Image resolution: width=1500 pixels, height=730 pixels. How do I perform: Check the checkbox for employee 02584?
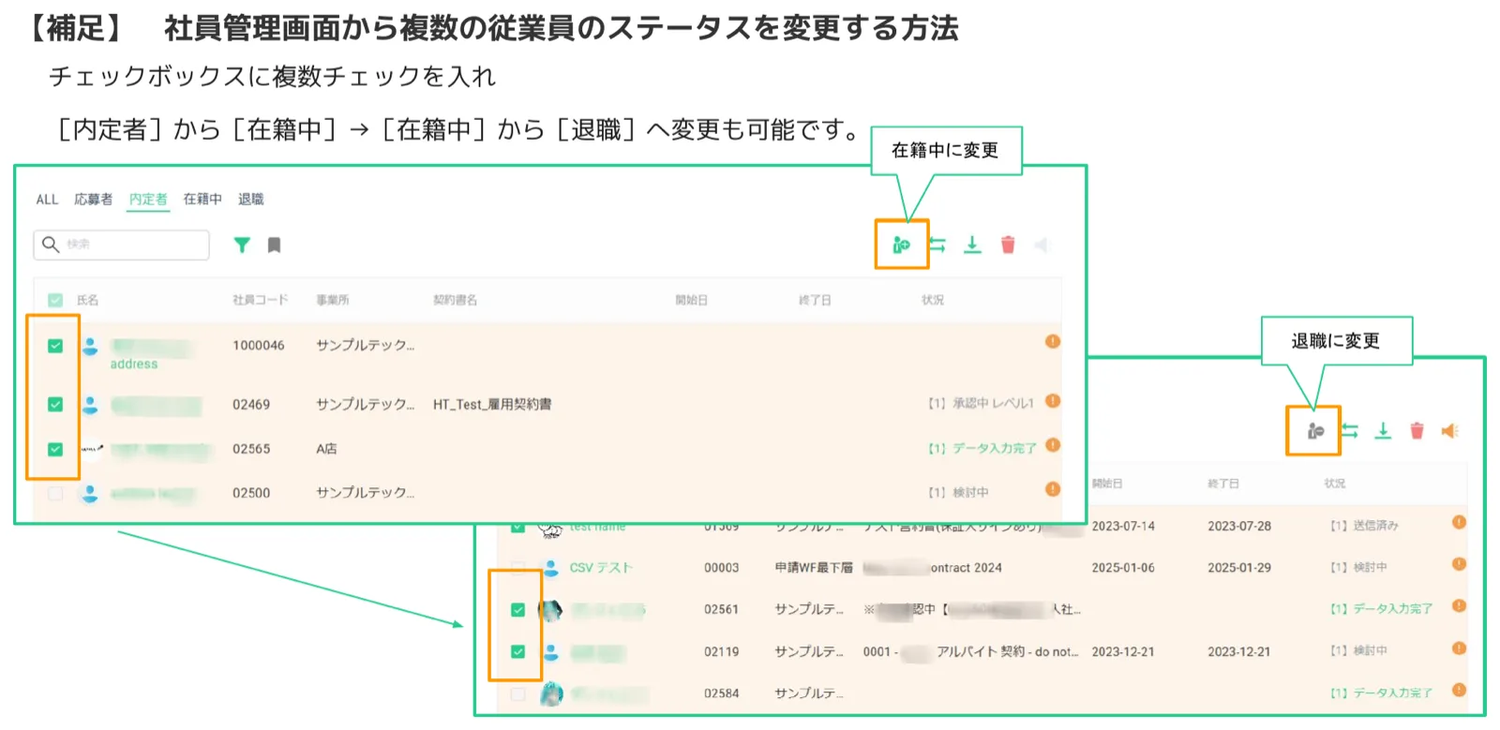pyautogui.click(x=517, y=694)
